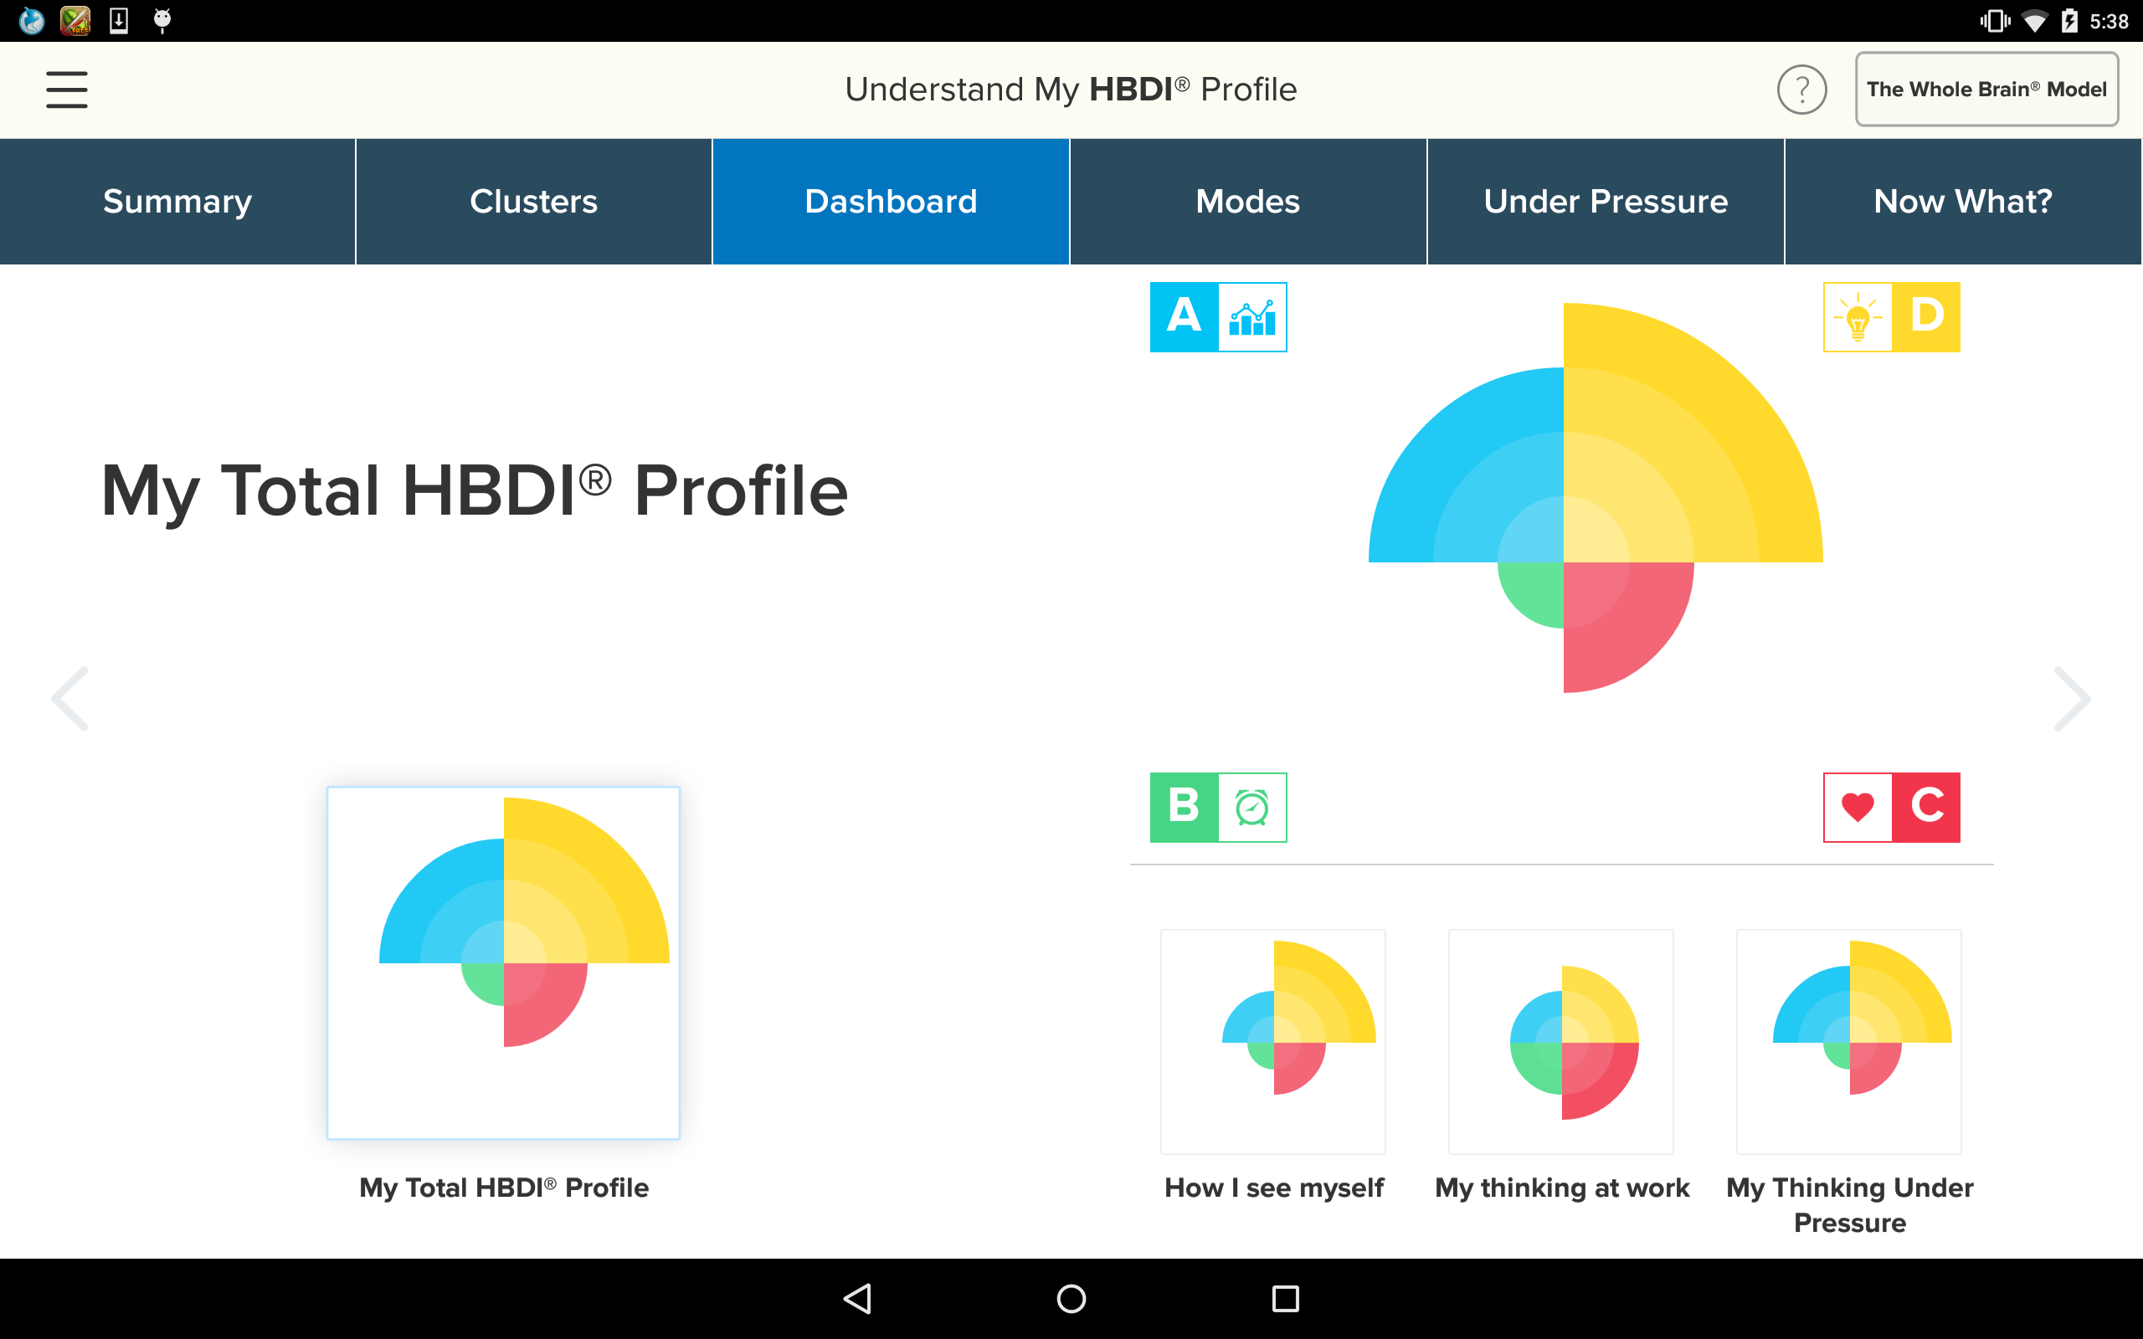This screenshot has width=2143, height=1339.
Task: Go to next slide with right chevron
Action: pos(2072,699)
